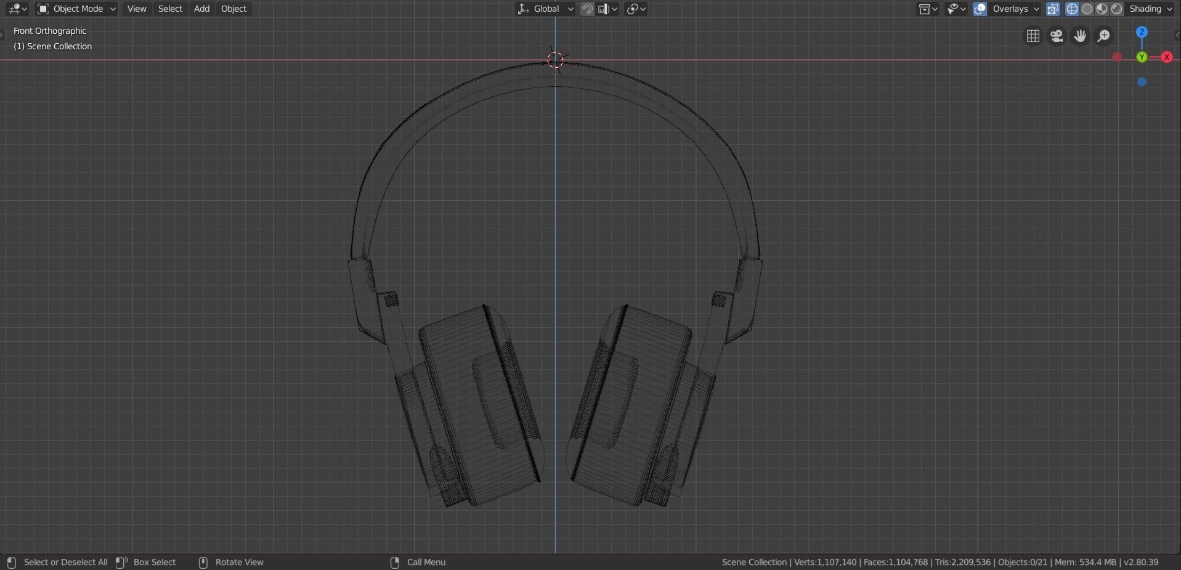Click the editor type selector icon
This screenshot has width=1181, height=570.
(14, 9)
